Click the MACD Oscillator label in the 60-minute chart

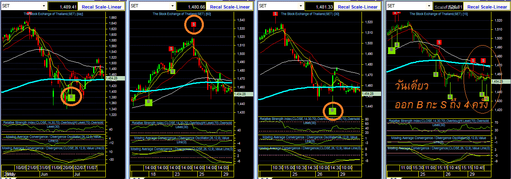click(x=182, y=140)
